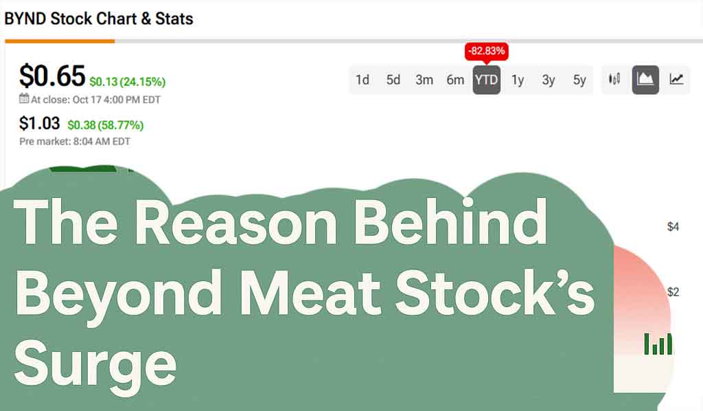Select the candlestick chart icon
The image size is (703, 411).
tap(614, 79)
